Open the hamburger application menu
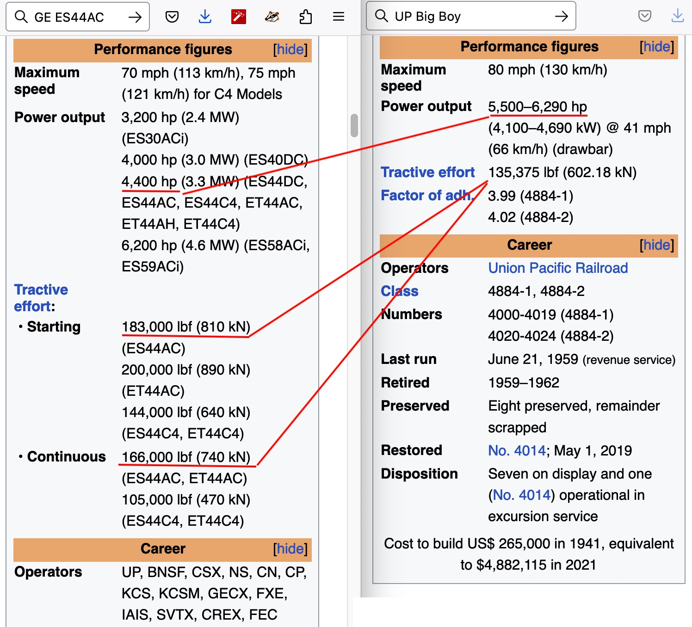 pyautogui.click(x=339, y=17)
